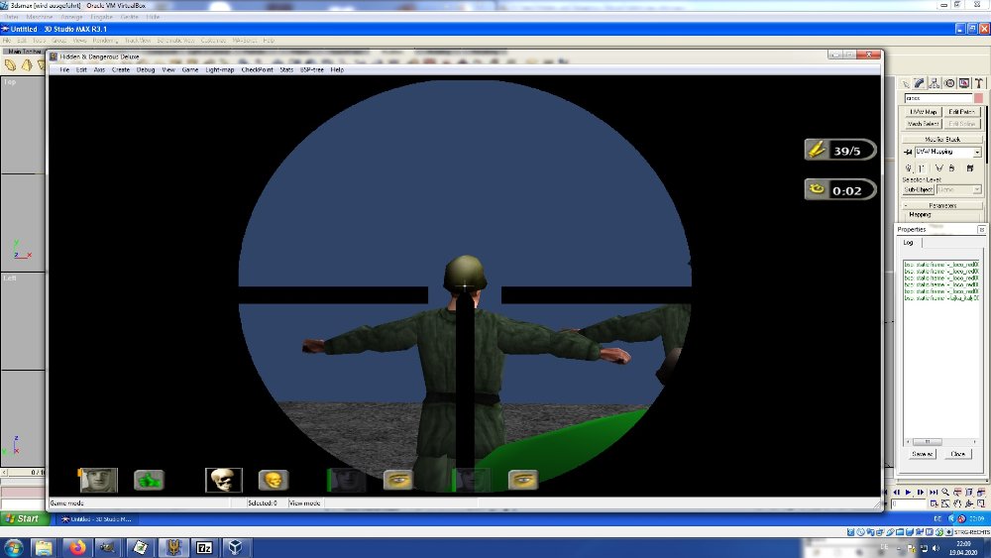This screenshot has width=991, height=558.
Task: Select the Log tab in Properties
Action: pos(909,243)
